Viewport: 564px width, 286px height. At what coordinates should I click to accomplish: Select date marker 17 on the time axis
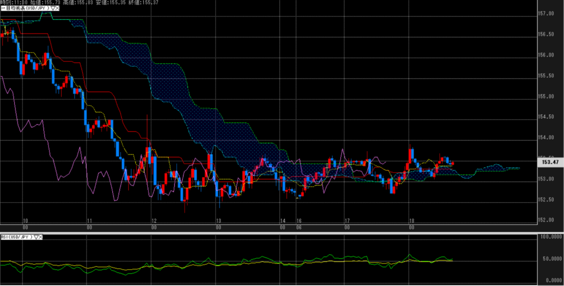click(x=347, y=221)
